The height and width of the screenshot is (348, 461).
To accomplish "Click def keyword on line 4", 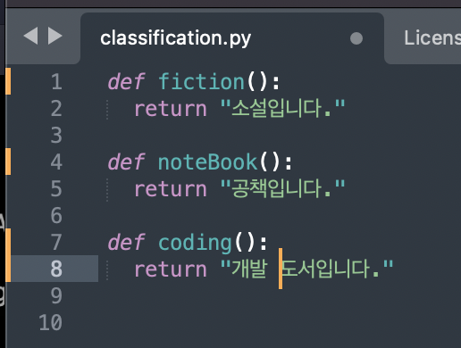I will (x=126, y=162).
